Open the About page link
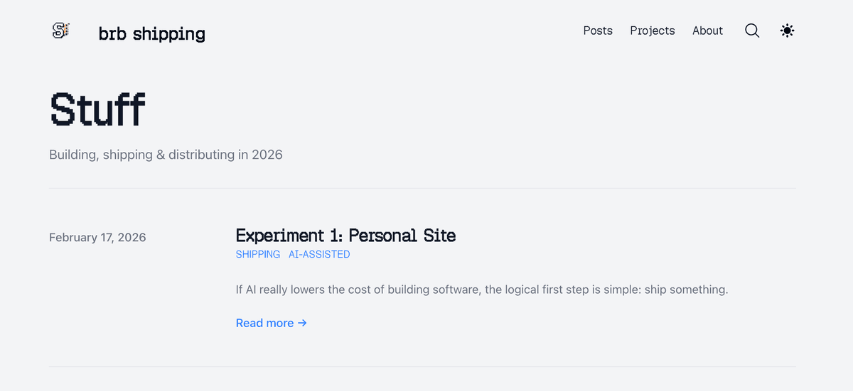The width and height of the screenshot is (853, 391). 707,31
